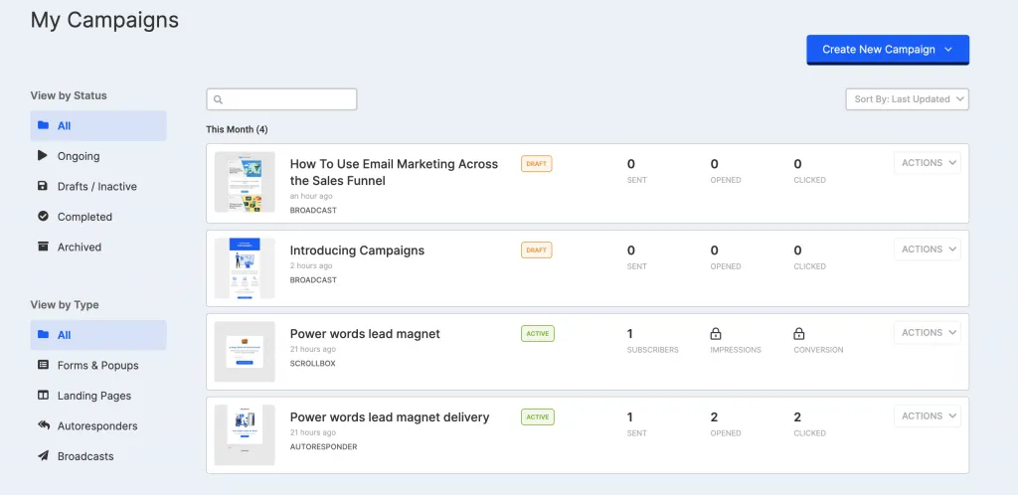The image size is (1018, 495).
Task: Open the Introducing Campaigns title
Action: click(357, 250)
